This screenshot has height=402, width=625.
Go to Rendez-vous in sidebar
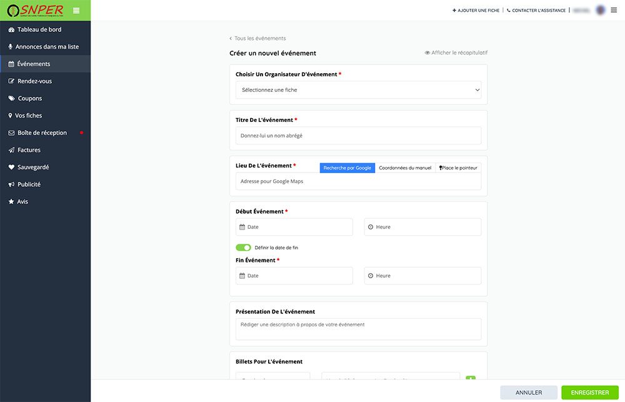[34, 81]
